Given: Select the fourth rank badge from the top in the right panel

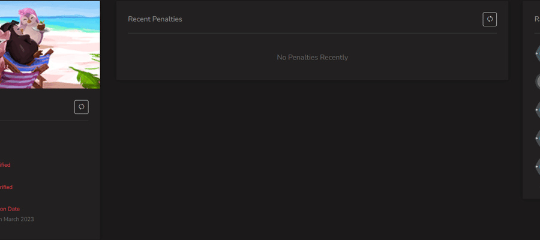Looking at the screenshot, I should click(x=537, y=139).
